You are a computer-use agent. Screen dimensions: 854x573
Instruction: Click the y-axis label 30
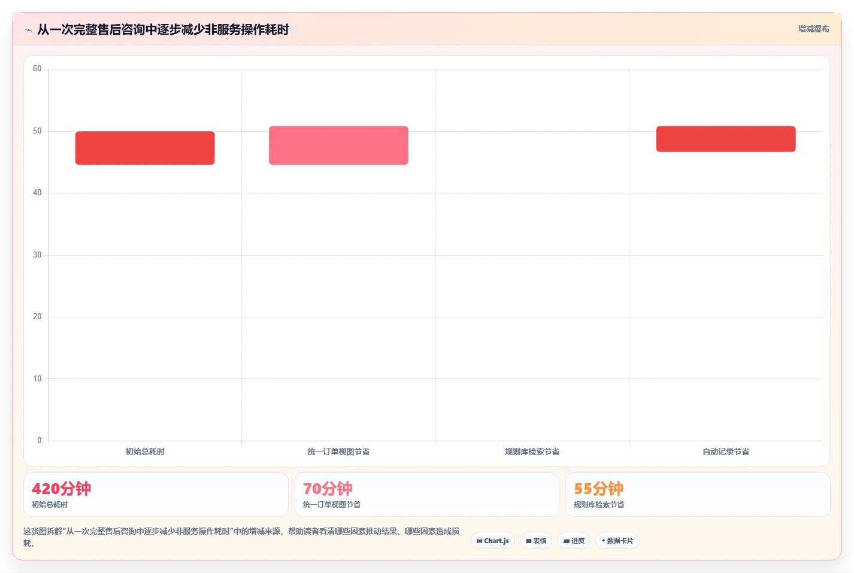tap(37, 255)
